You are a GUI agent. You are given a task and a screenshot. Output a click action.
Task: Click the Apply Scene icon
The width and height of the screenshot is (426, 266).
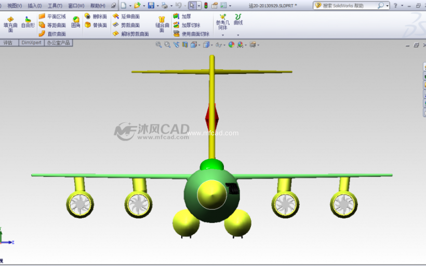coord(240,45)
